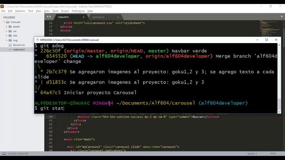Click the FOLDERS sidebar heading

9,17
